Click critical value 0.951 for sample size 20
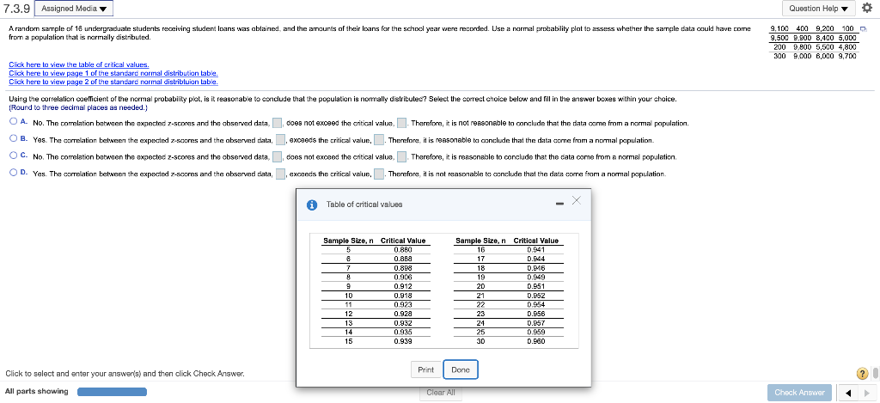This screenshot has height=403, width=880. tap(536, 286)
